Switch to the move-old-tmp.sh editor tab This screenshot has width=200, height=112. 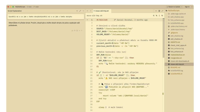tap(102, 11)
